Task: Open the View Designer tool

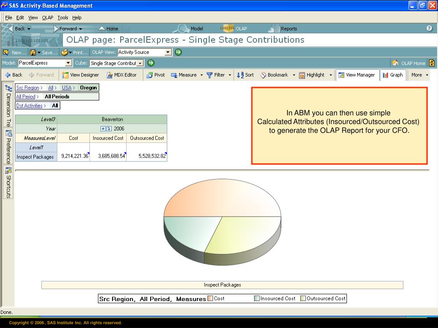Action: pyautogui.click(x=80, y=75)
